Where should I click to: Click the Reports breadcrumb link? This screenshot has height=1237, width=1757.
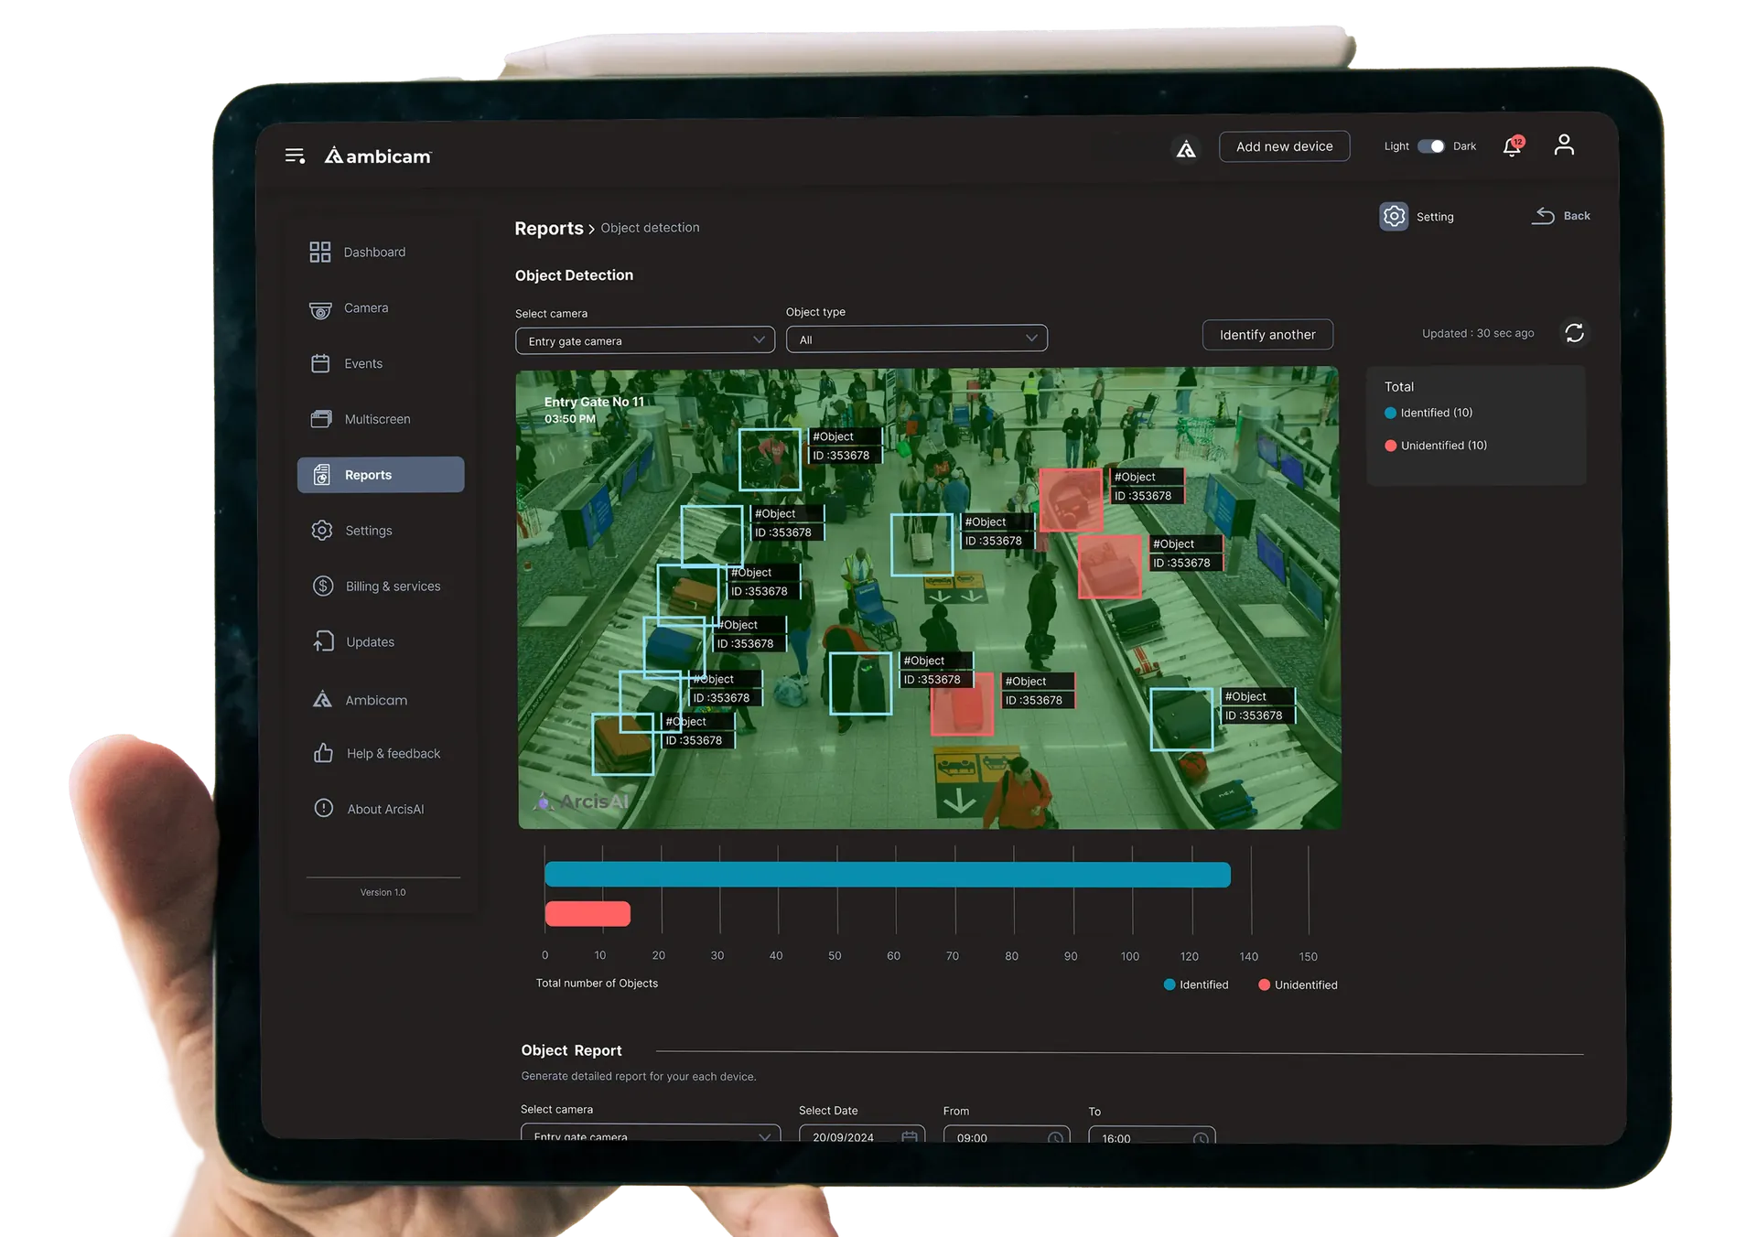pyautogui.click(x=549, y=229)
